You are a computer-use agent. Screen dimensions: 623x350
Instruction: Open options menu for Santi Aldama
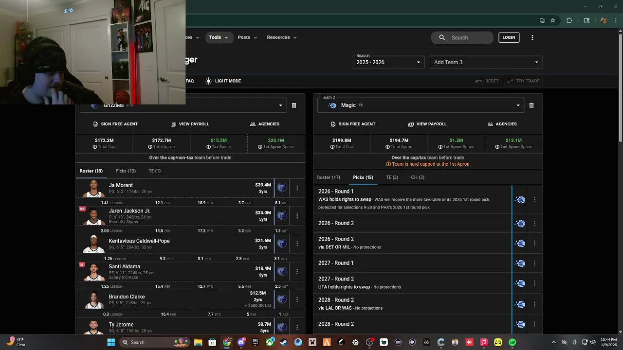coord(297,271)
